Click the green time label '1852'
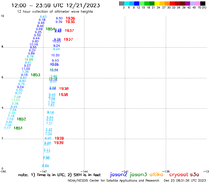The image size is (209, 183). coord(21,119)
